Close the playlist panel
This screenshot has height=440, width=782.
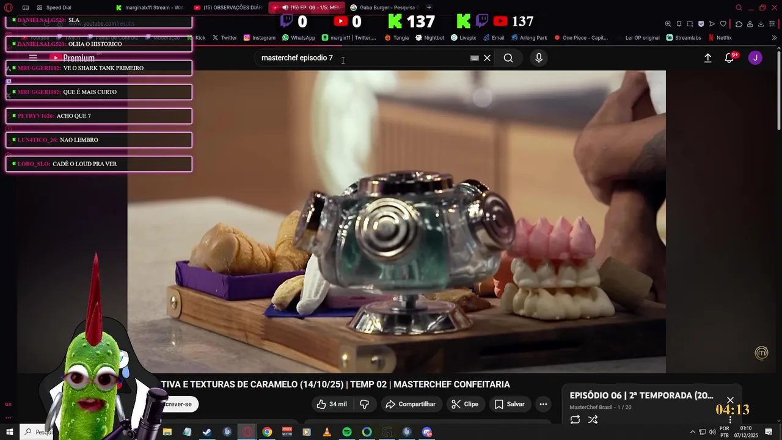730,400
